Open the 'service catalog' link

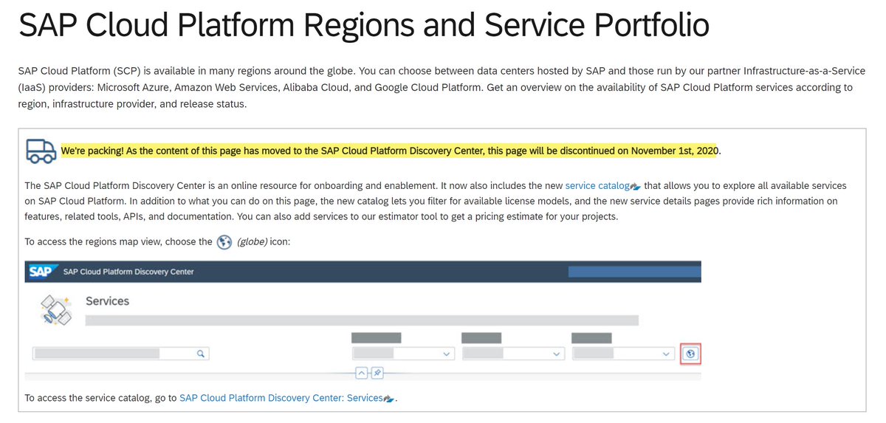pos(597,186)
